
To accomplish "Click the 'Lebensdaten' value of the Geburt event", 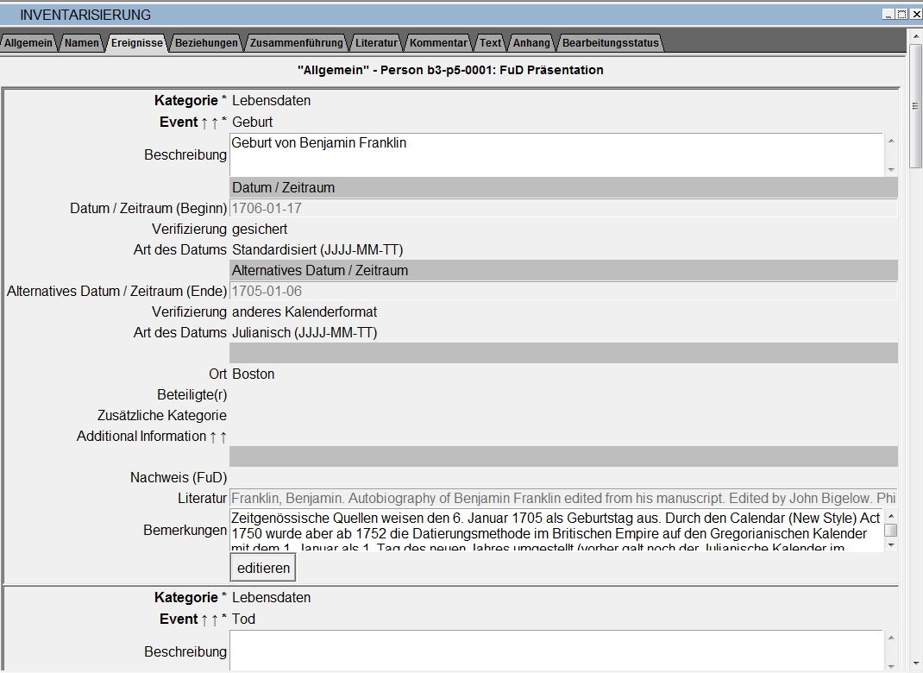I will pos(272,101).
